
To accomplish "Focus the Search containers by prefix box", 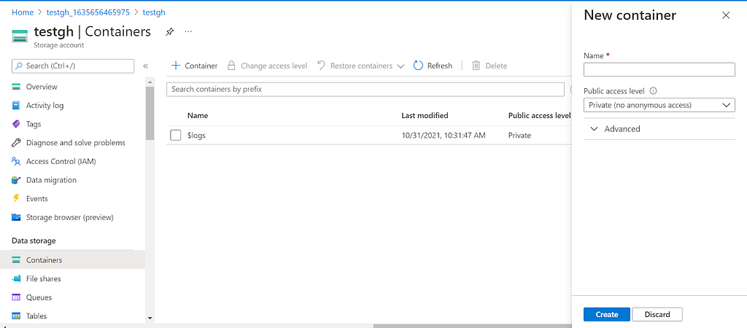I will tap(365, 89).
